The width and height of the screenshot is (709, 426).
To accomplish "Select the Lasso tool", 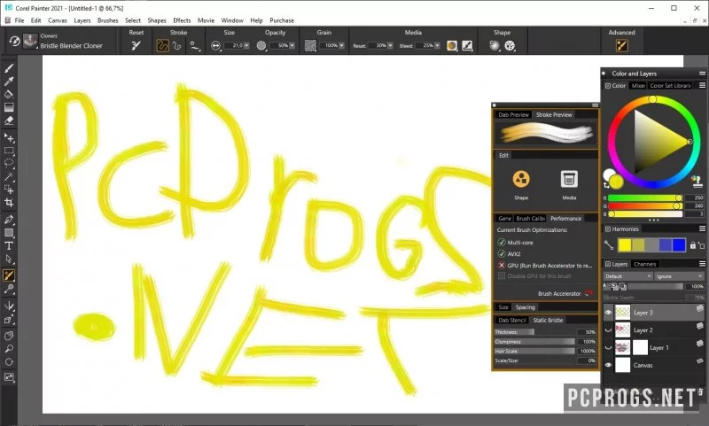I will coord(9,164).
